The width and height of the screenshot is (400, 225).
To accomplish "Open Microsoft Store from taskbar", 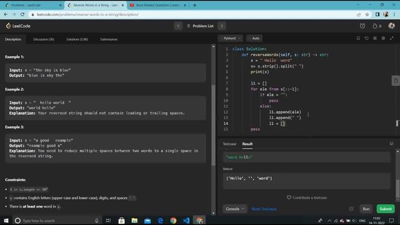I will point(121,221).
